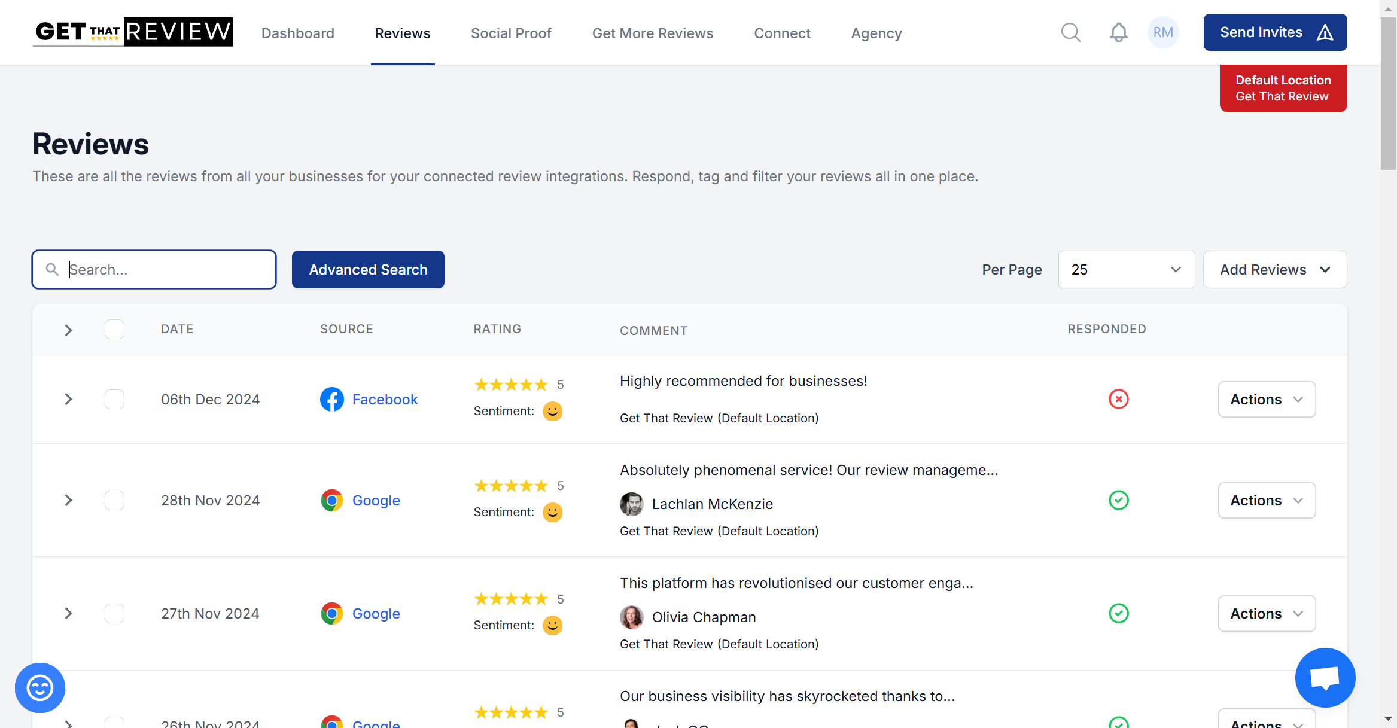Open the Add Reviews dropdown

[1274, 270]
